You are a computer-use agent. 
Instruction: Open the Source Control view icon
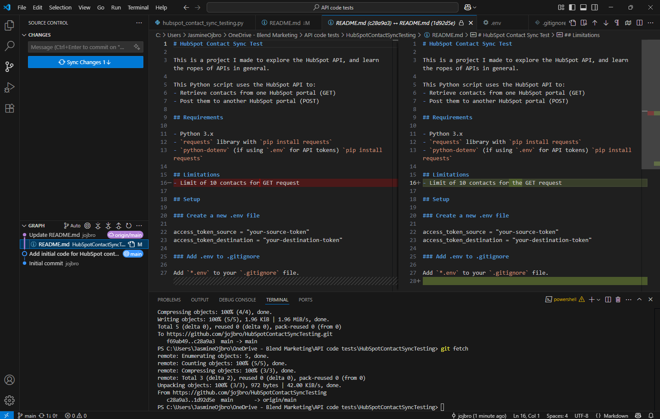(x=9, y=67)
